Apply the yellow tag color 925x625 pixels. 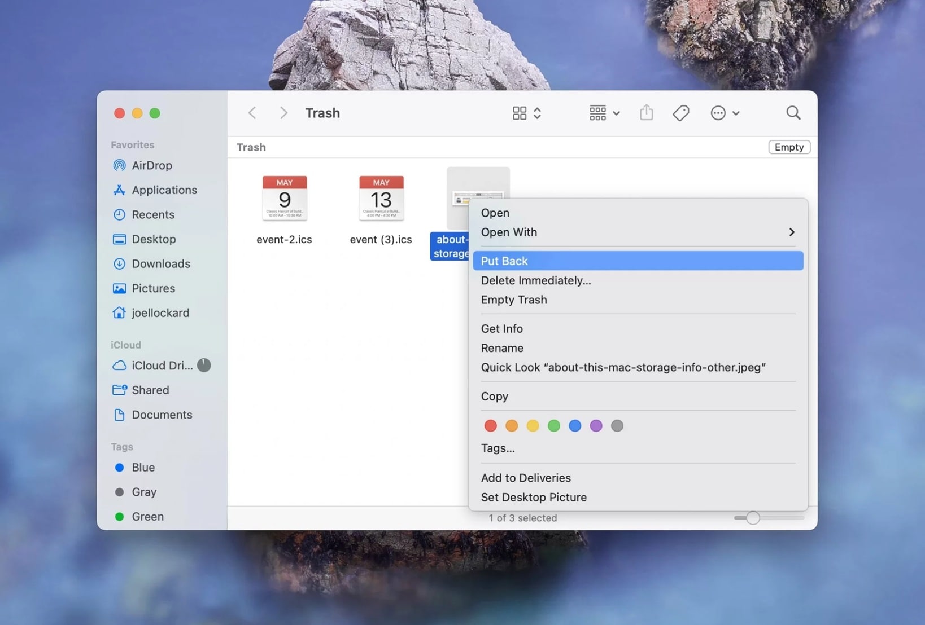(533, 425)
